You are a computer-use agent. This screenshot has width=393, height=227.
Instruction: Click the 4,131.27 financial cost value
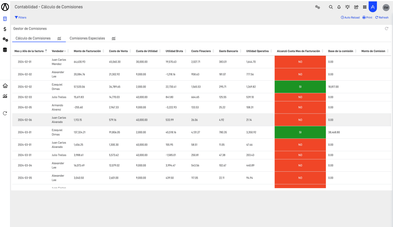pos(195,132)
